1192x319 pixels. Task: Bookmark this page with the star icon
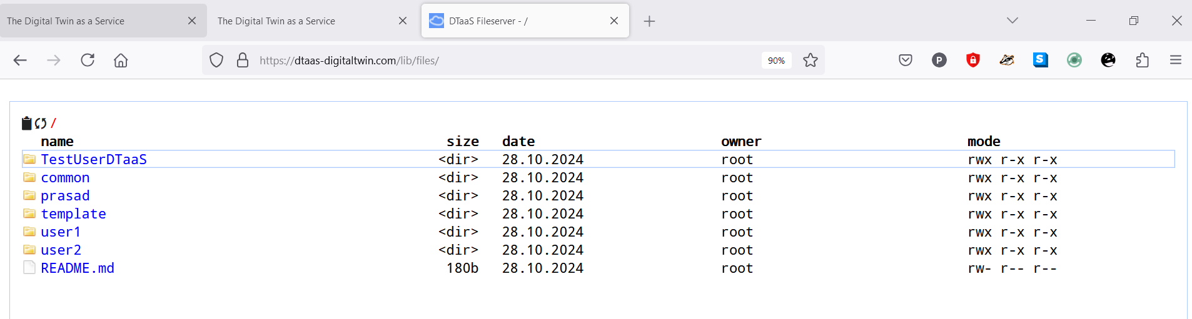811,60
